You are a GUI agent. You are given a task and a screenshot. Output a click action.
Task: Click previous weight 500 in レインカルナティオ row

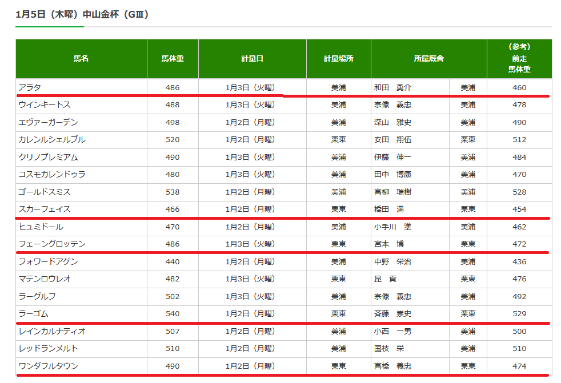click(x=519, y=332)
